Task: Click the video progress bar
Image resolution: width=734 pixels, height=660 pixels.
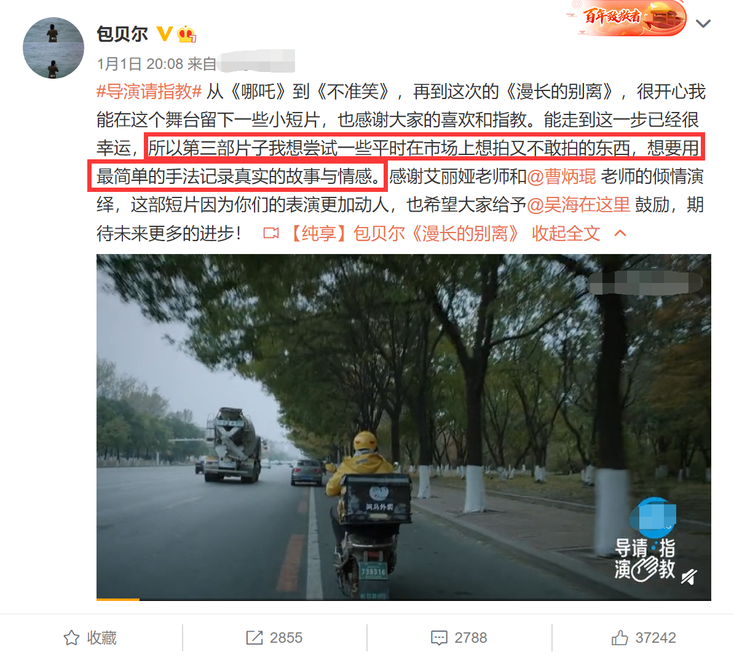Action: (x=403, y=599)
